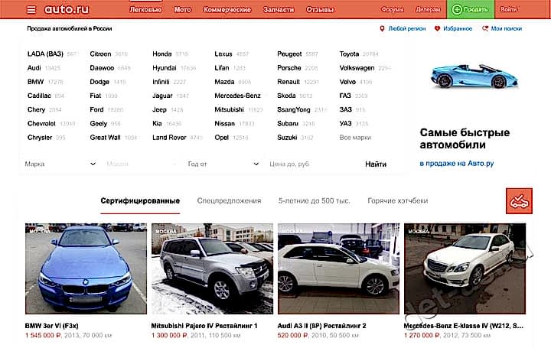Viewport: 551px width, 348px height.
Task: Select the Lexus brand link
Action: [x=223, y=54]
